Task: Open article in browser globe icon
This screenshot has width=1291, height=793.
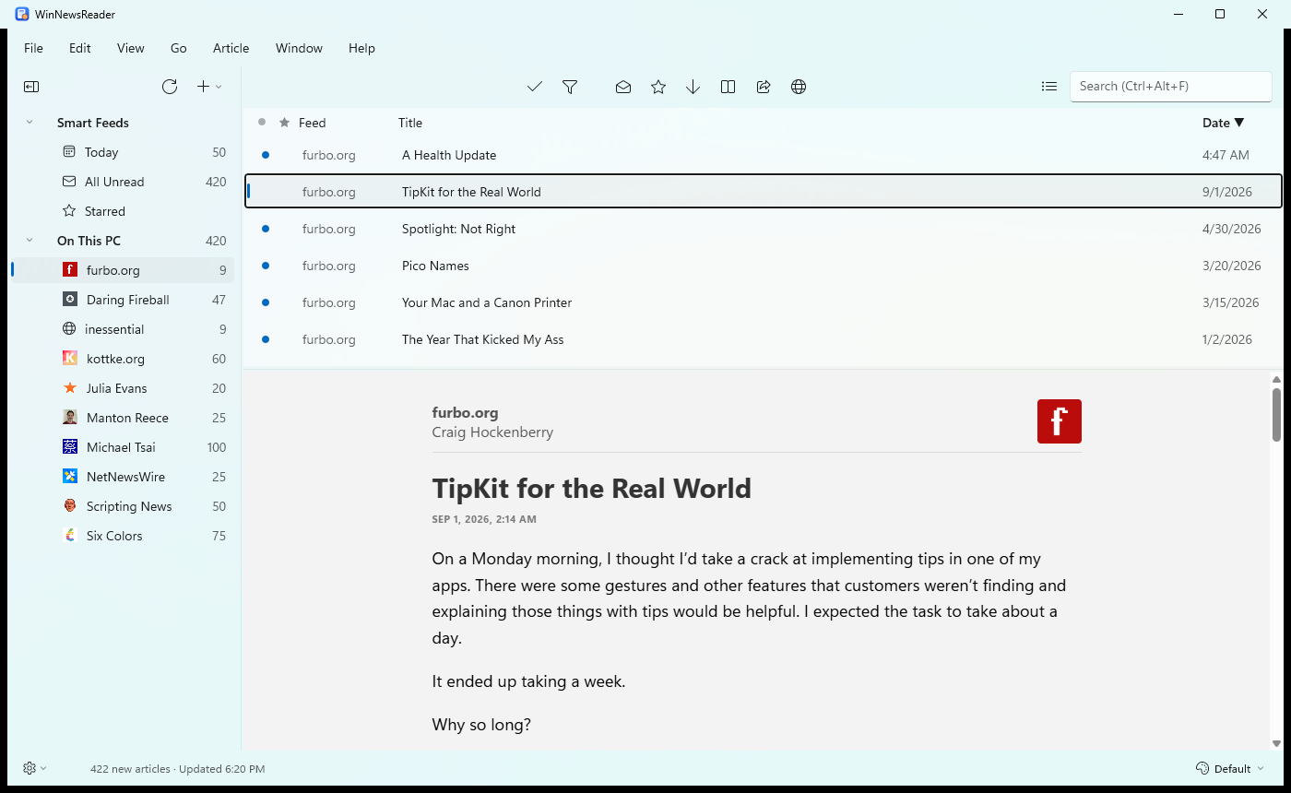Action: 799,87
